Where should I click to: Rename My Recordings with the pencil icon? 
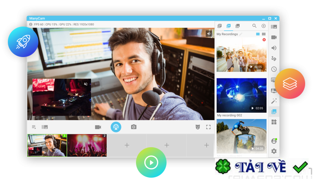241,34
